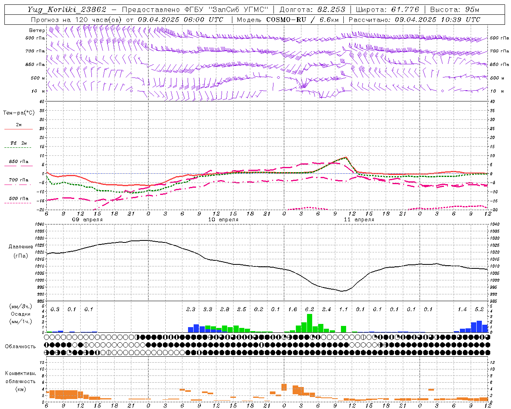Click the tallest green precipitation bar
The height and width of the screenshot is (409, 511).
[x=309, y=323]
